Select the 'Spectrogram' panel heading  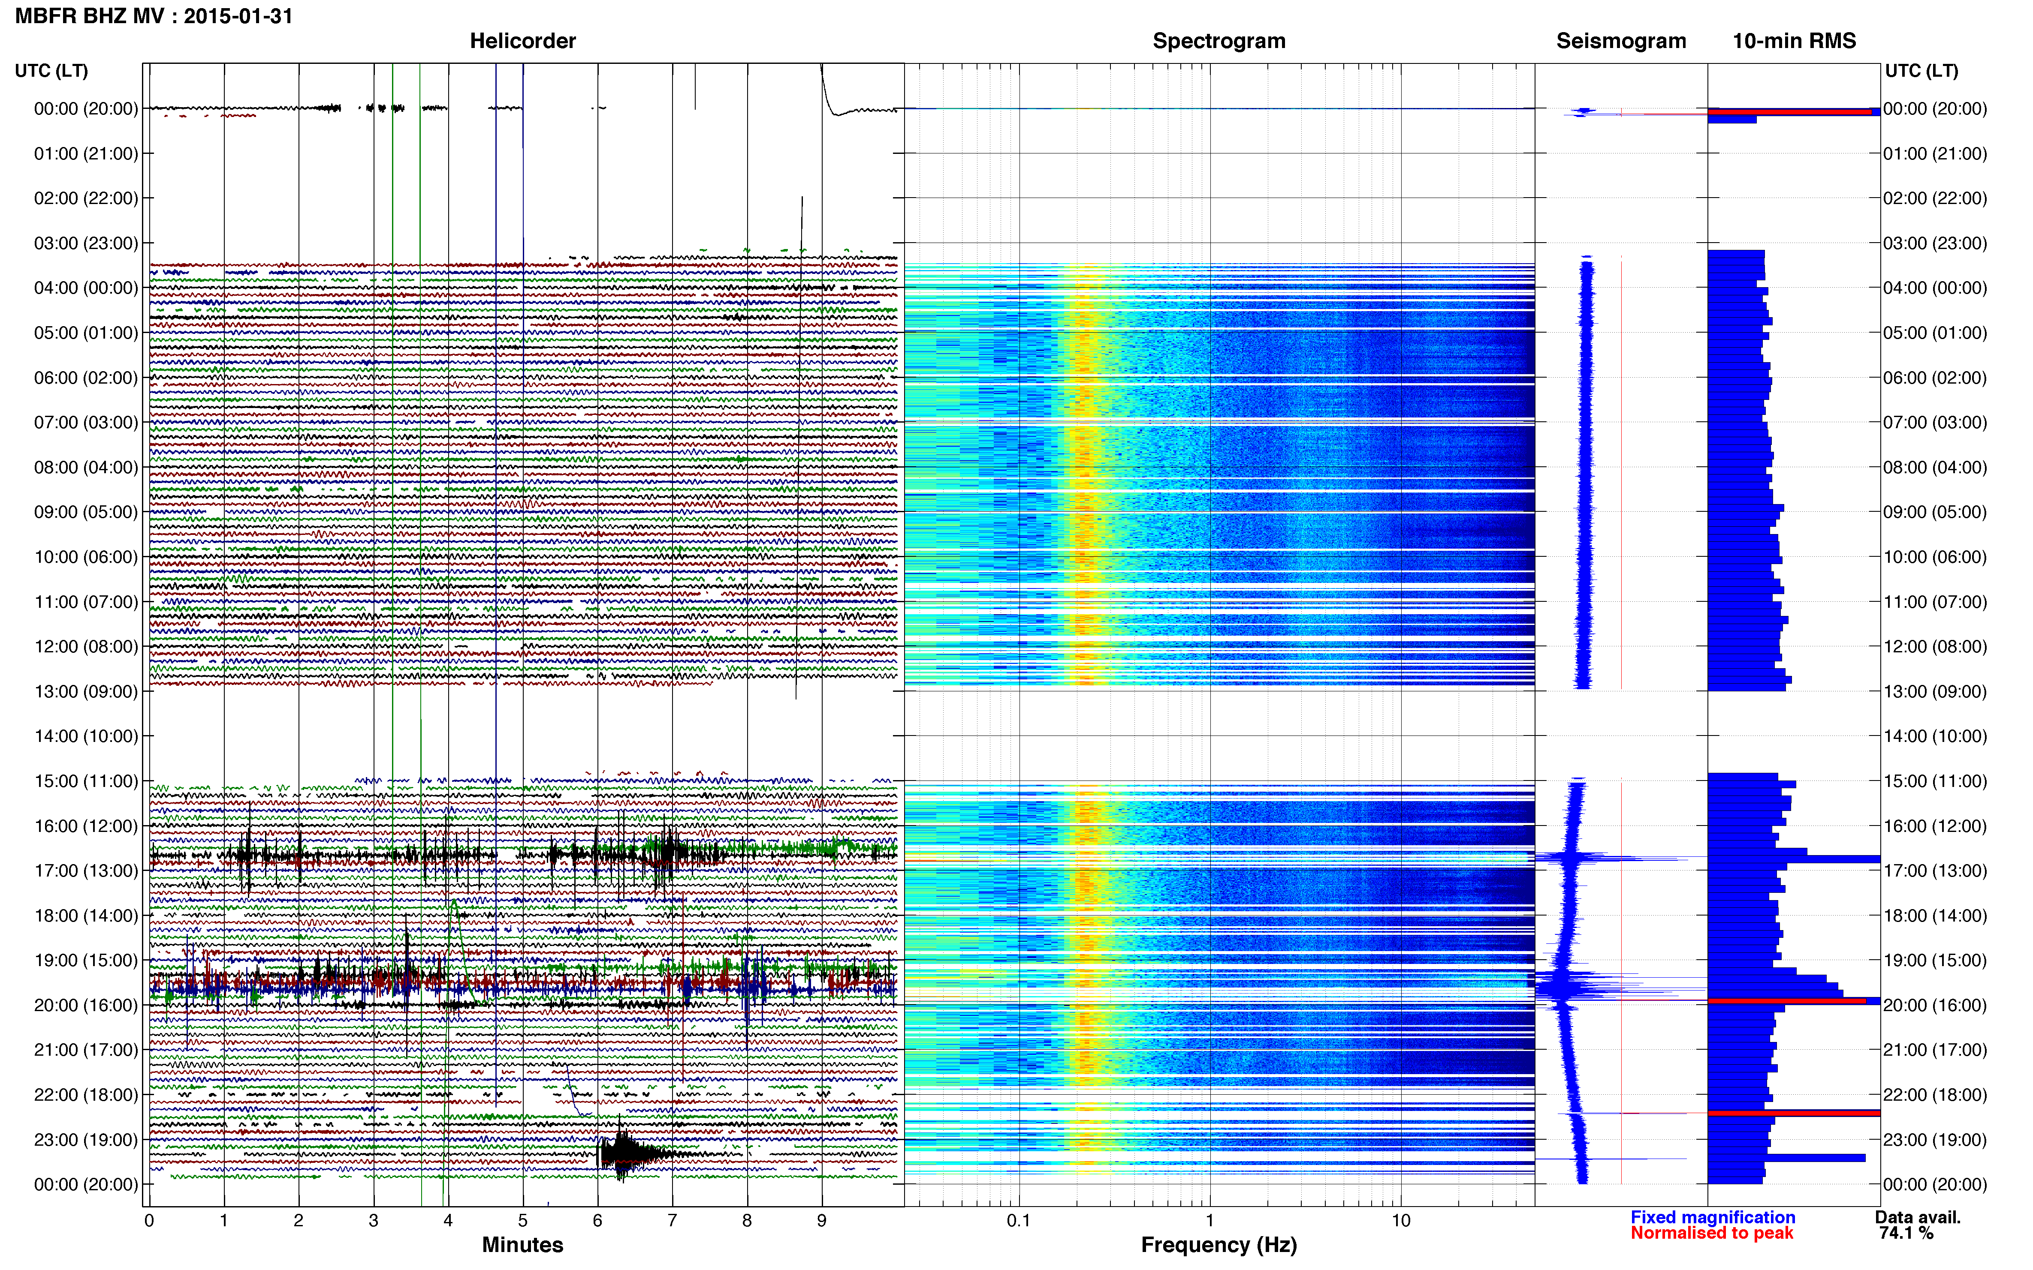[x=1219, y=41]
